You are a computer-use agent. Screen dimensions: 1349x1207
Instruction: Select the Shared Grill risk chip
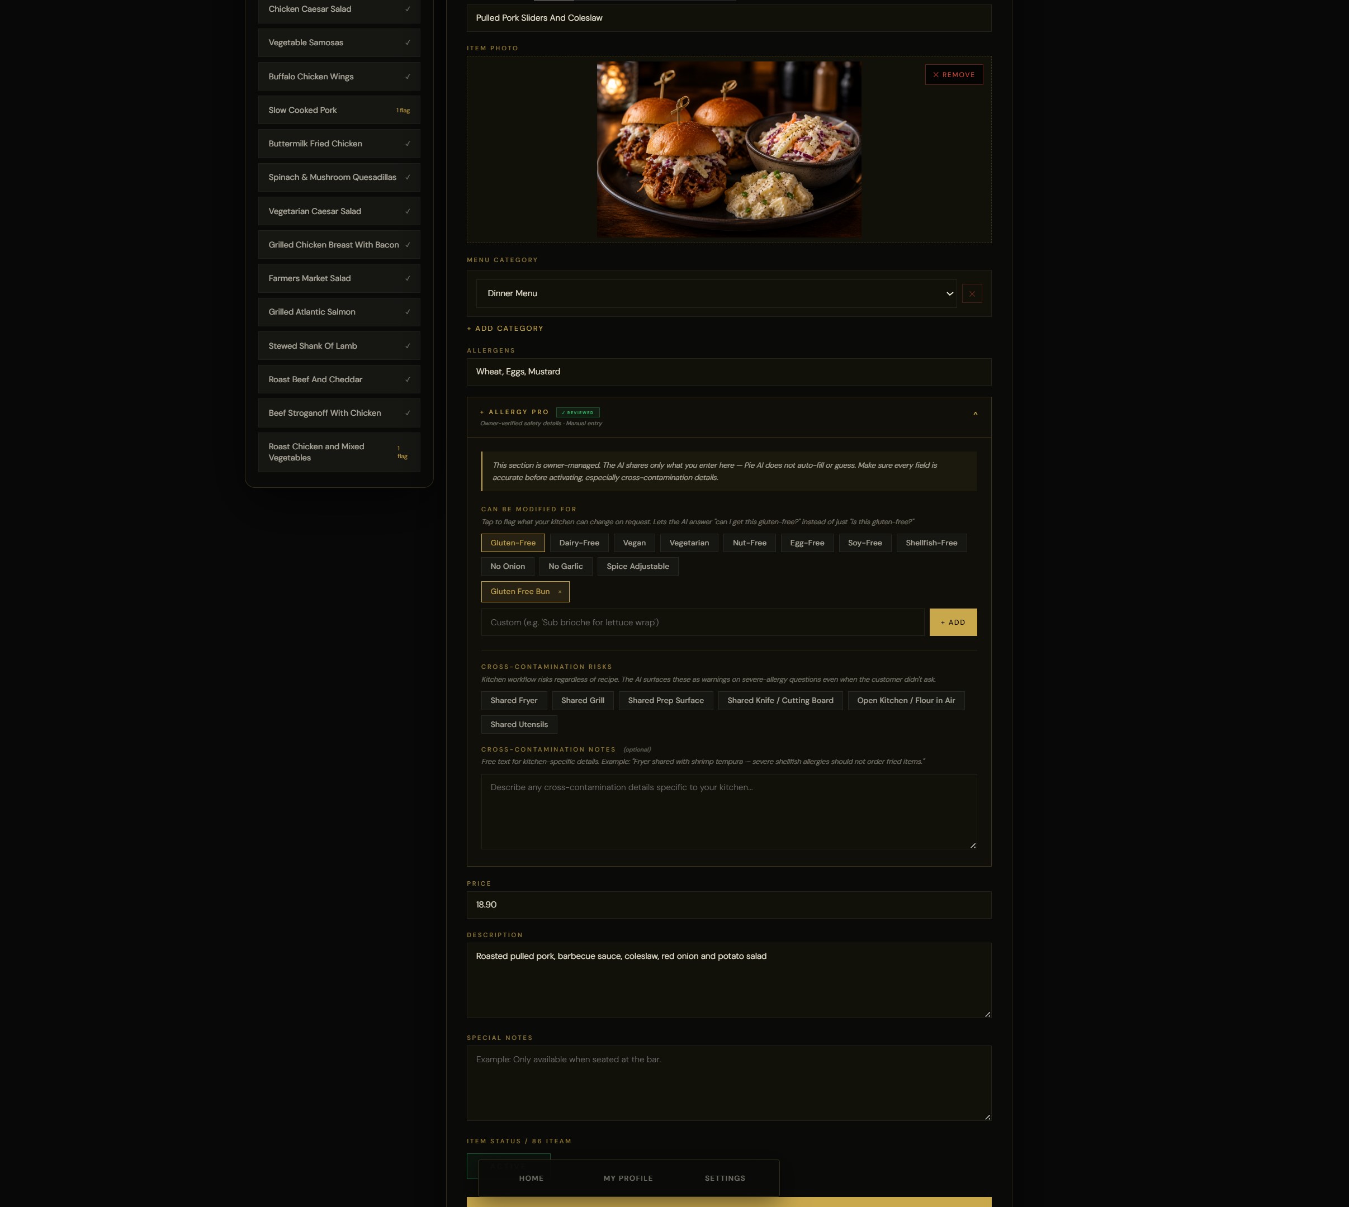click(x=583, y=701)
